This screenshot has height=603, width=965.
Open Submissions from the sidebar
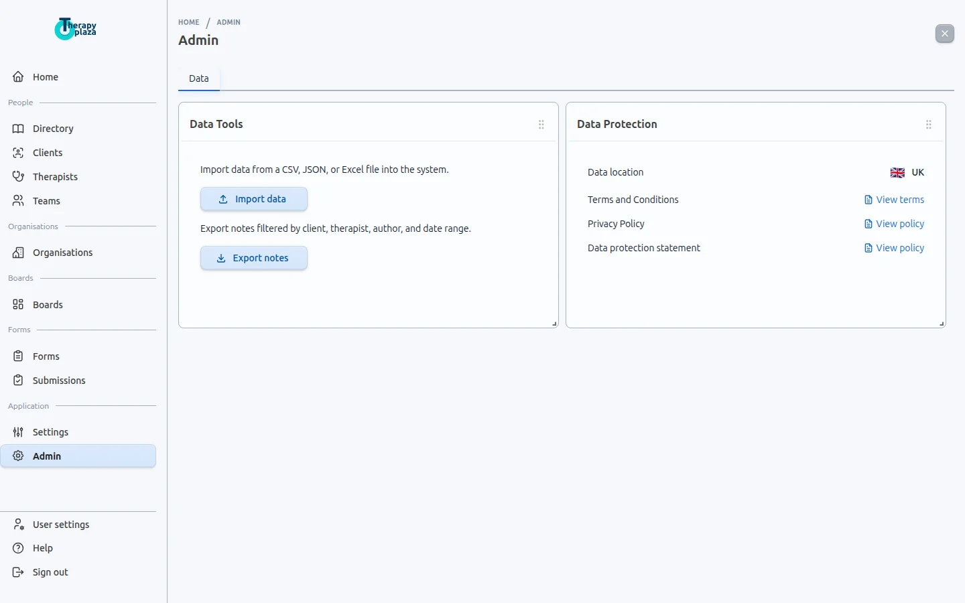tap(78, 381)
